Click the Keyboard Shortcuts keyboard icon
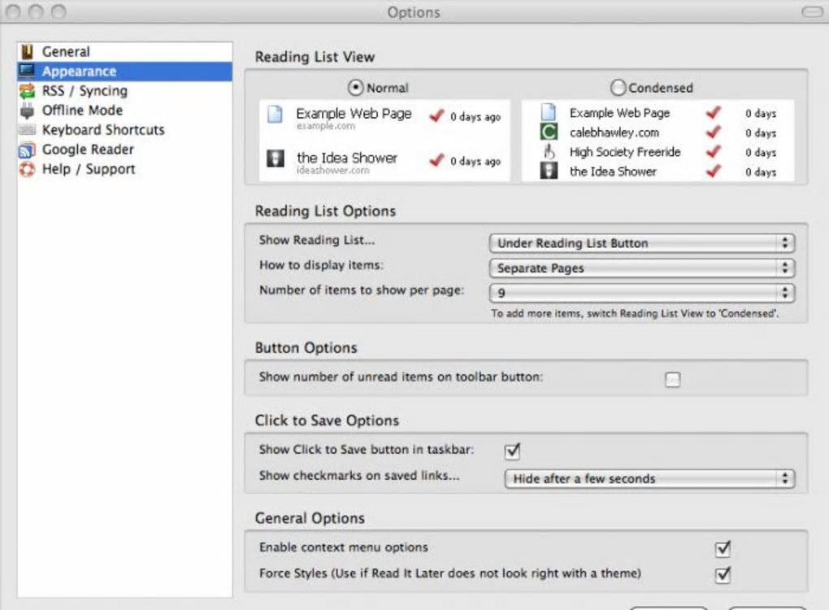Viewport: 829px width, 610px height. coord(28,130)
